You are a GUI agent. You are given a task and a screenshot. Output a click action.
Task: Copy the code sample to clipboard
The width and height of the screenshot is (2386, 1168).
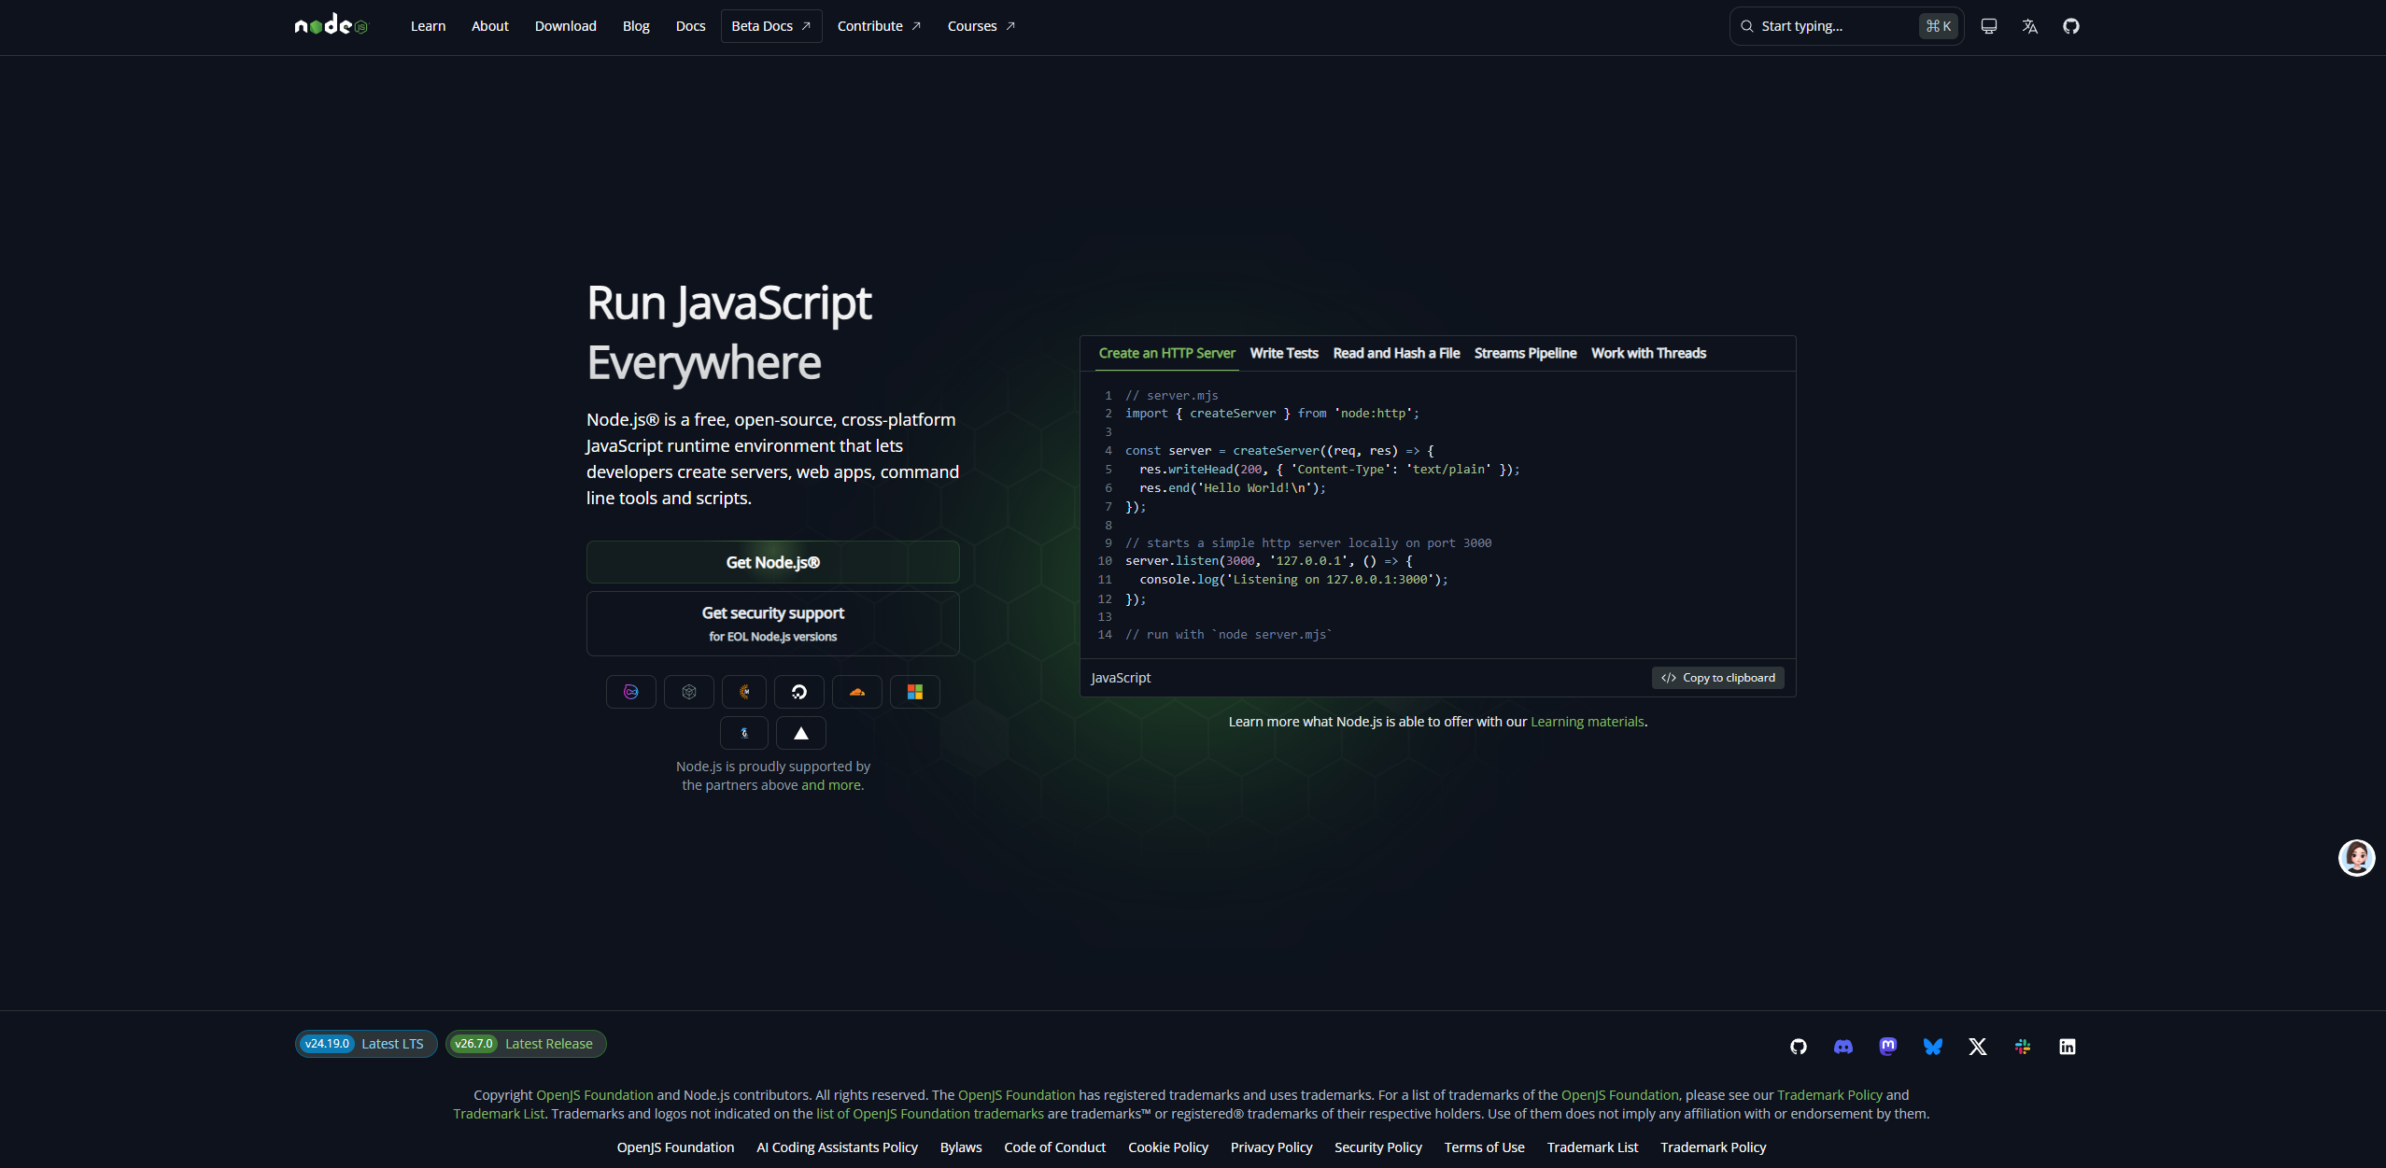pyautogui.click(x=1718, y=678)
